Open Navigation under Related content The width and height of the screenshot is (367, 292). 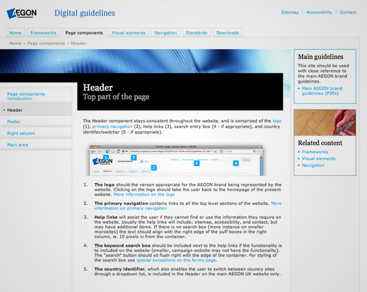pos(313,165)
